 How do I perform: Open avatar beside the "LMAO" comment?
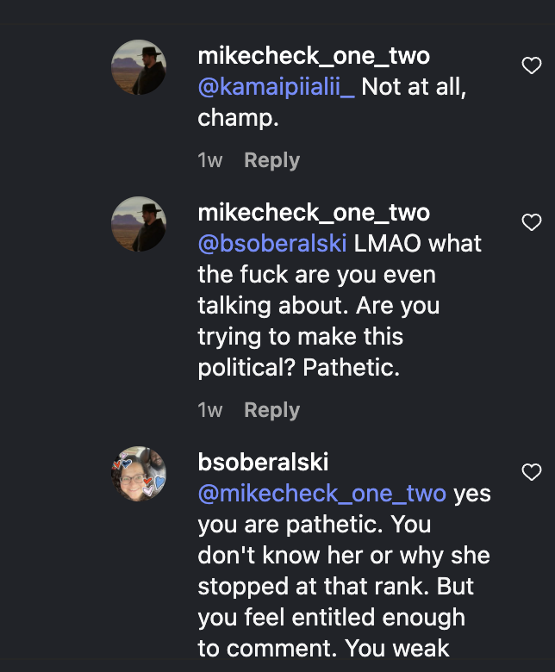coord(139,224)
